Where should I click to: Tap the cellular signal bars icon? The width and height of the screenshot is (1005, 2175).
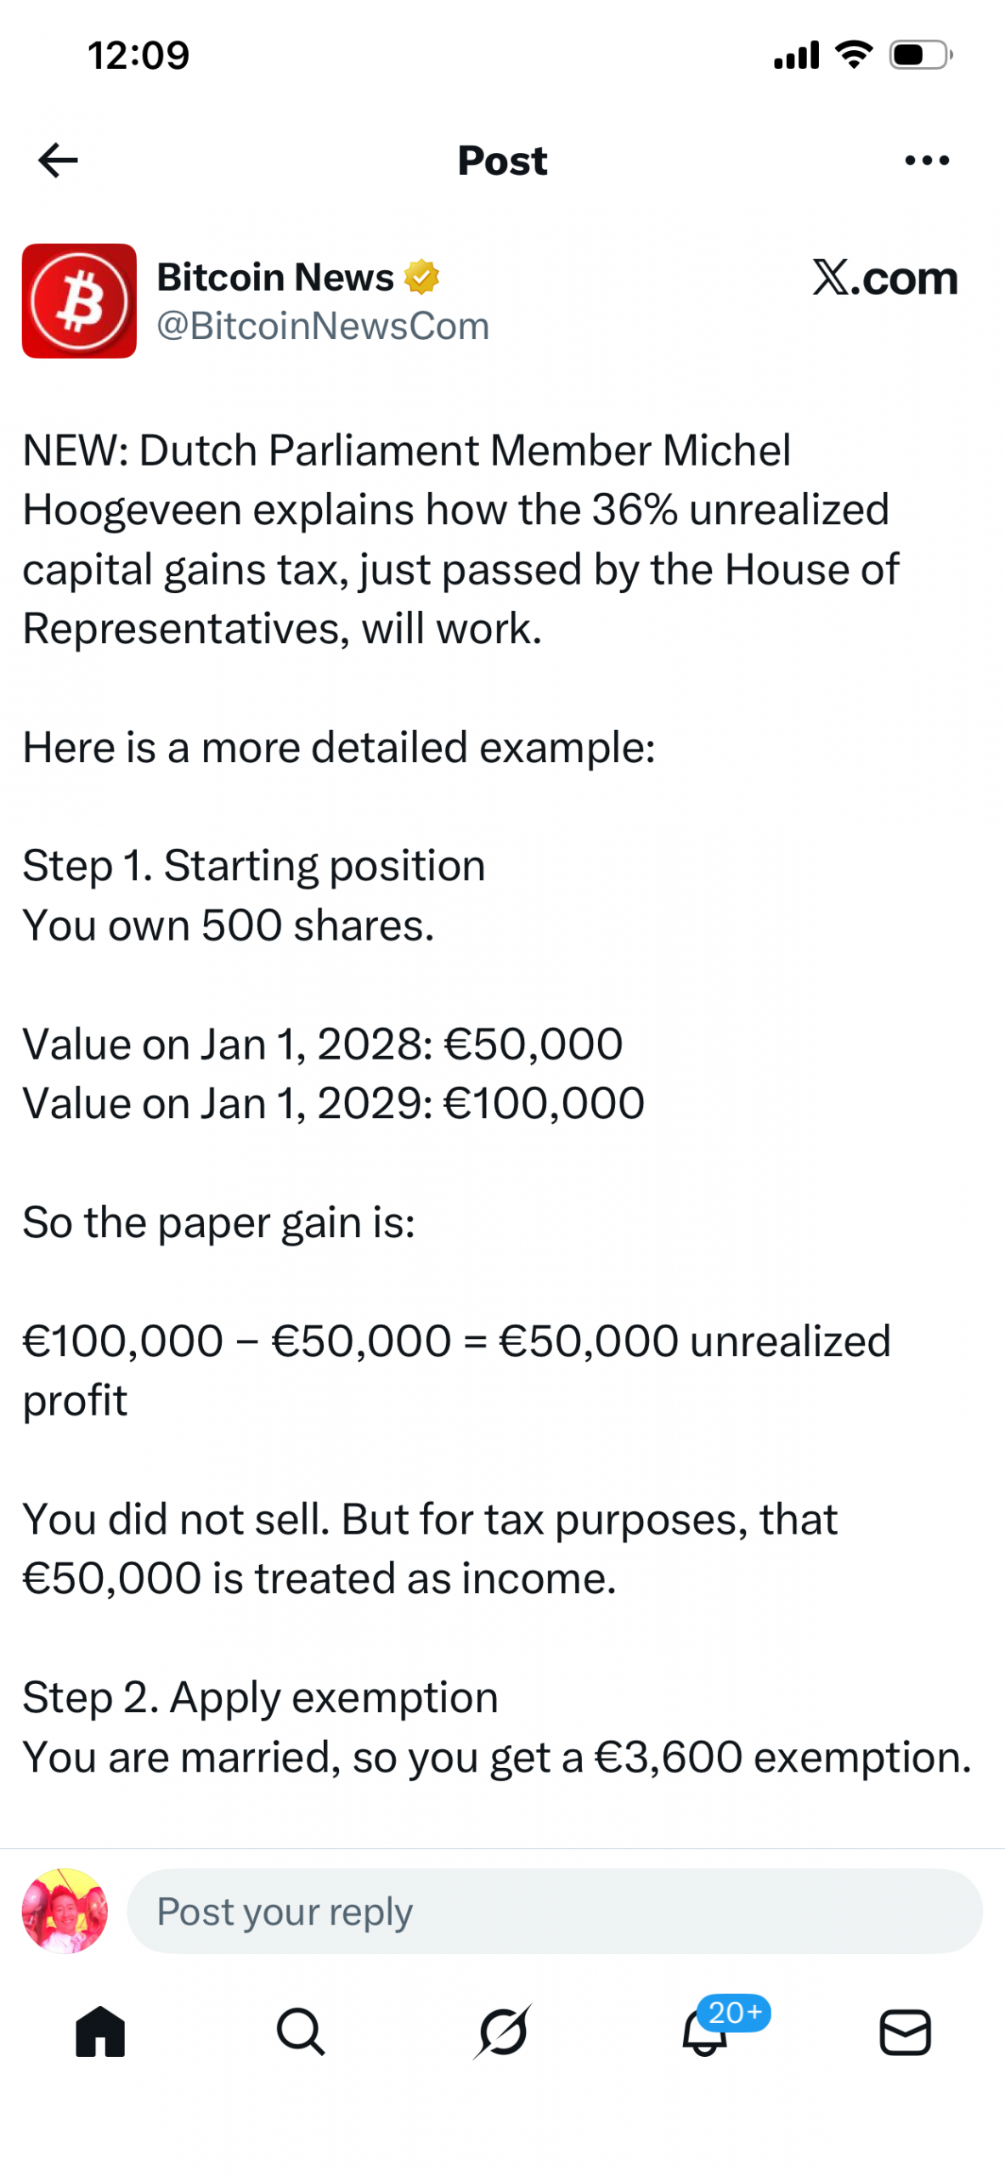point(796,55)
